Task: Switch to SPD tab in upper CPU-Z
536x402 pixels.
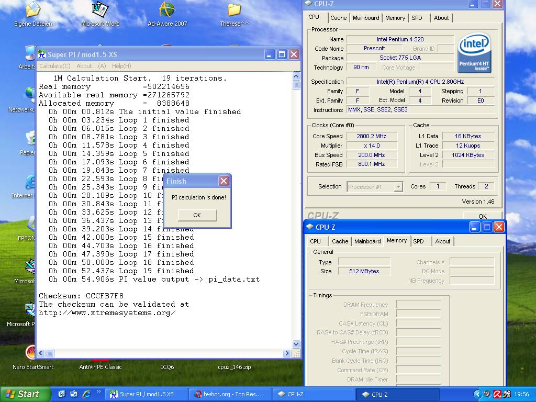Action: [x=417, y=18]
